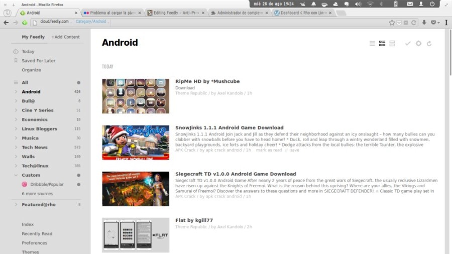
Task: Refresh the Android feed
Action: 429,44
